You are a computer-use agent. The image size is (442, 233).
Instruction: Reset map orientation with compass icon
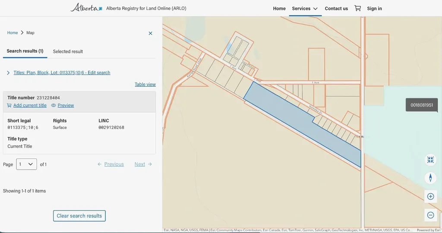[430, 178]
